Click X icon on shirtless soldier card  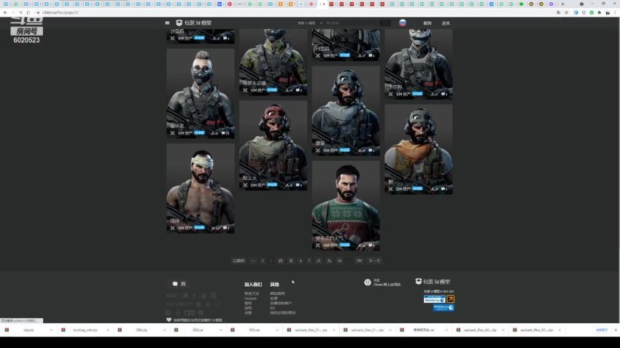pyautogui.click(x=172, y=228)
